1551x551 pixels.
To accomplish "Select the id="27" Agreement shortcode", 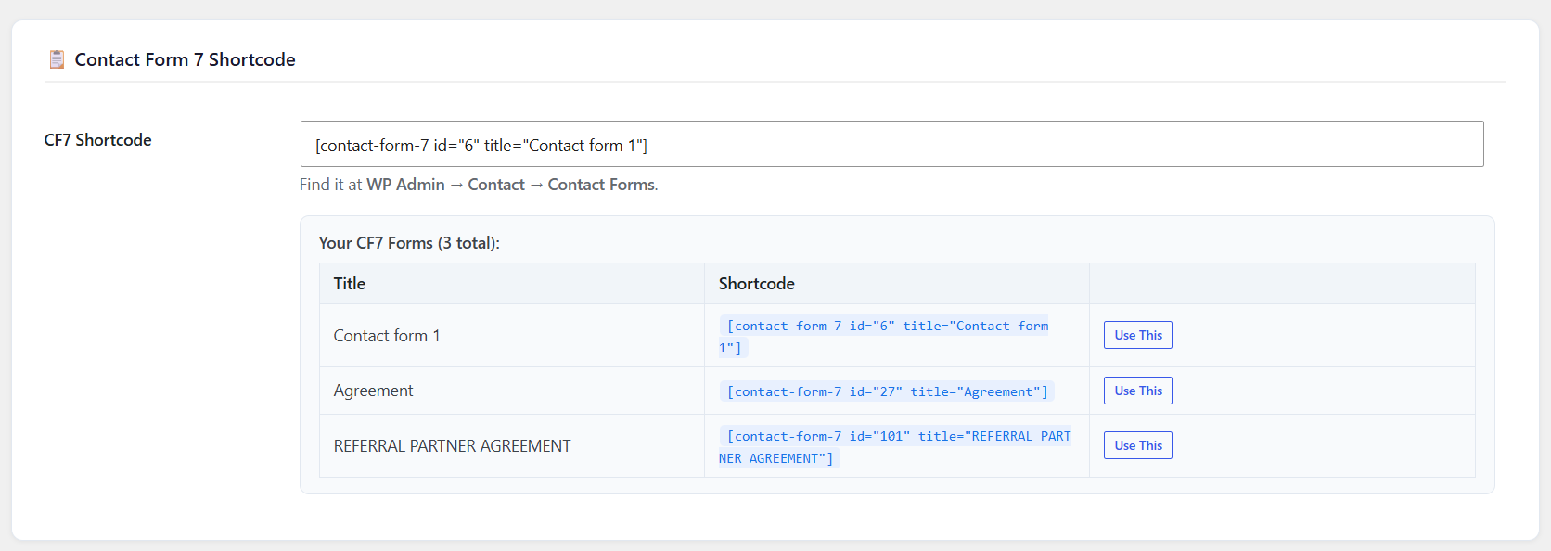I will pyautogui.click(x=888, y=391).
